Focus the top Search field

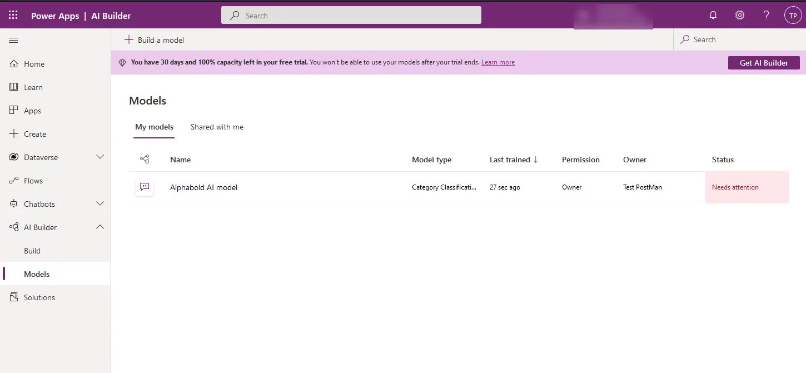click(x=351, y=16)
